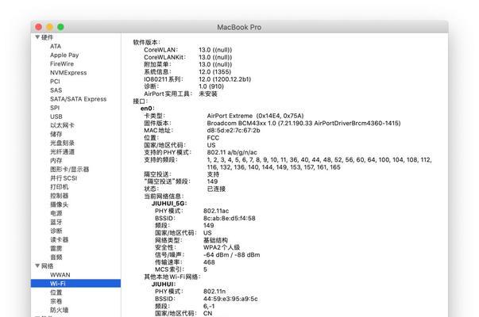Click BSSID value 44:59:e3:95:a9:5c
479x317 pixels.
(230, 299)
